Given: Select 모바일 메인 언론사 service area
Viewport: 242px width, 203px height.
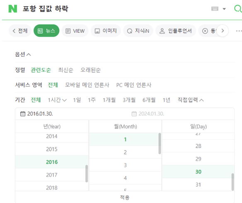Looking at the screenshot, I should tap(87, 85).
